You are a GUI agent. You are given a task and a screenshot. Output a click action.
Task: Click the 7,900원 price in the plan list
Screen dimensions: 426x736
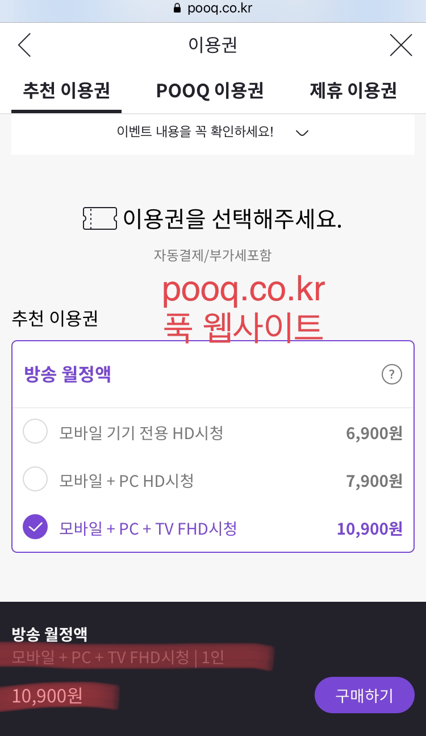tap(374, 481)
